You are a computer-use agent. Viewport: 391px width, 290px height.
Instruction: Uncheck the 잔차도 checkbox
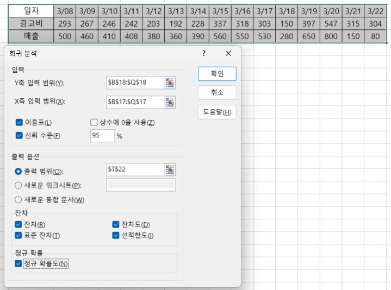(115, 224)
